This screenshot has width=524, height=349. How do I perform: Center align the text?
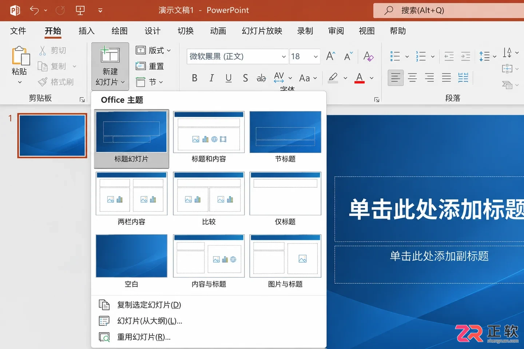pos(412,77)
